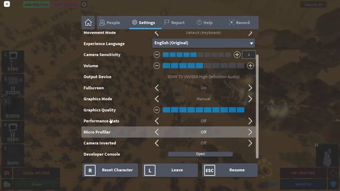
Task: Toggle Performance Stats with left arrow
Action: click(x=157, y=121)
